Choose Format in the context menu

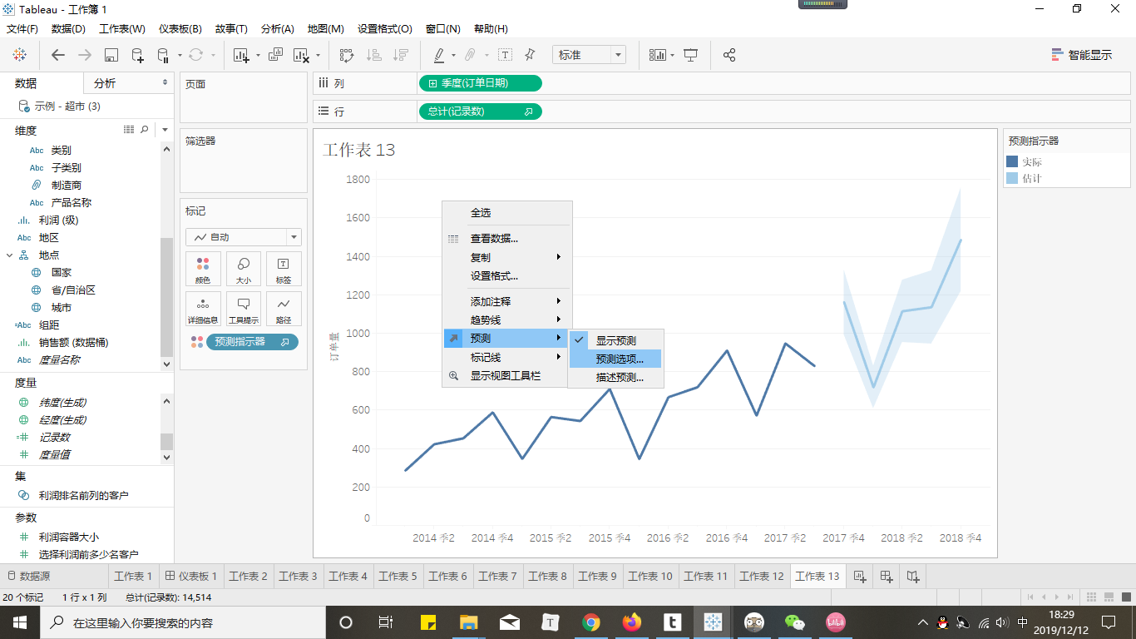click(507, 275)
